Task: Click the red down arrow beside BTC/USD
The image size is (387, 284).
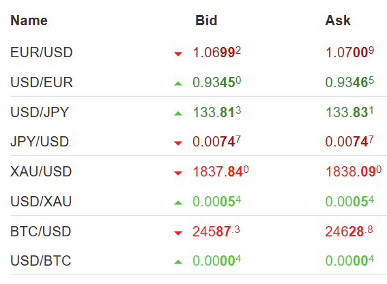Action: 178,233
